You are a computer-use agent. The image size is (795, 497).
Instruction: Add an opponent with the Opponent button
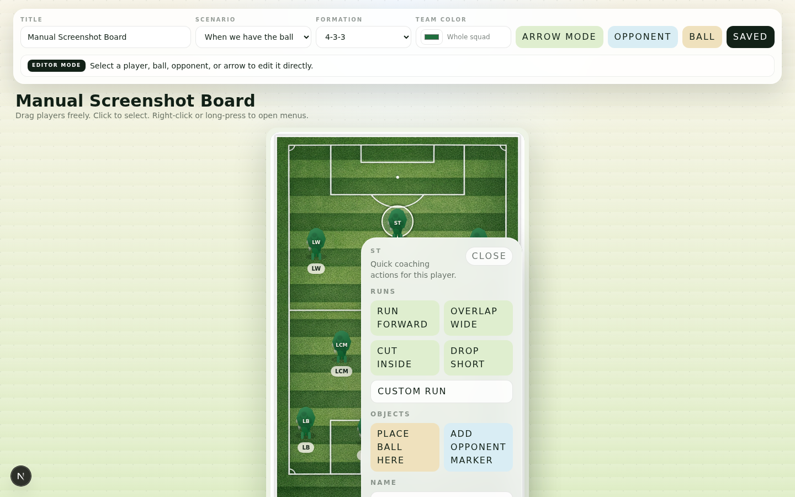point(643,37)
